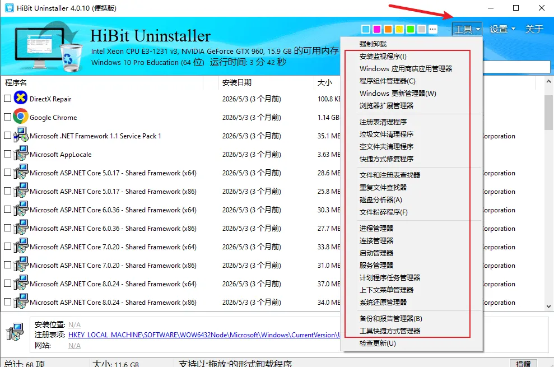Select the Google Chrome 1.14 GB size cell
The image size is (554, 367).
coord(328,117)
